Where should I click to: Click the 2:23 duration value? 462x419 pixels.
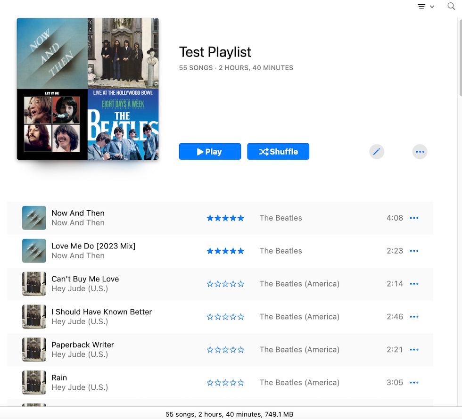click(x=395, y=251)
